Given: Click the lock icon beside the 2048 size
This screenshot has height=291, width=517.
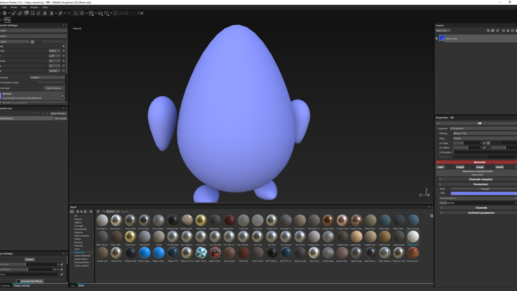Looking at the screenshot, I should [32, 42].
